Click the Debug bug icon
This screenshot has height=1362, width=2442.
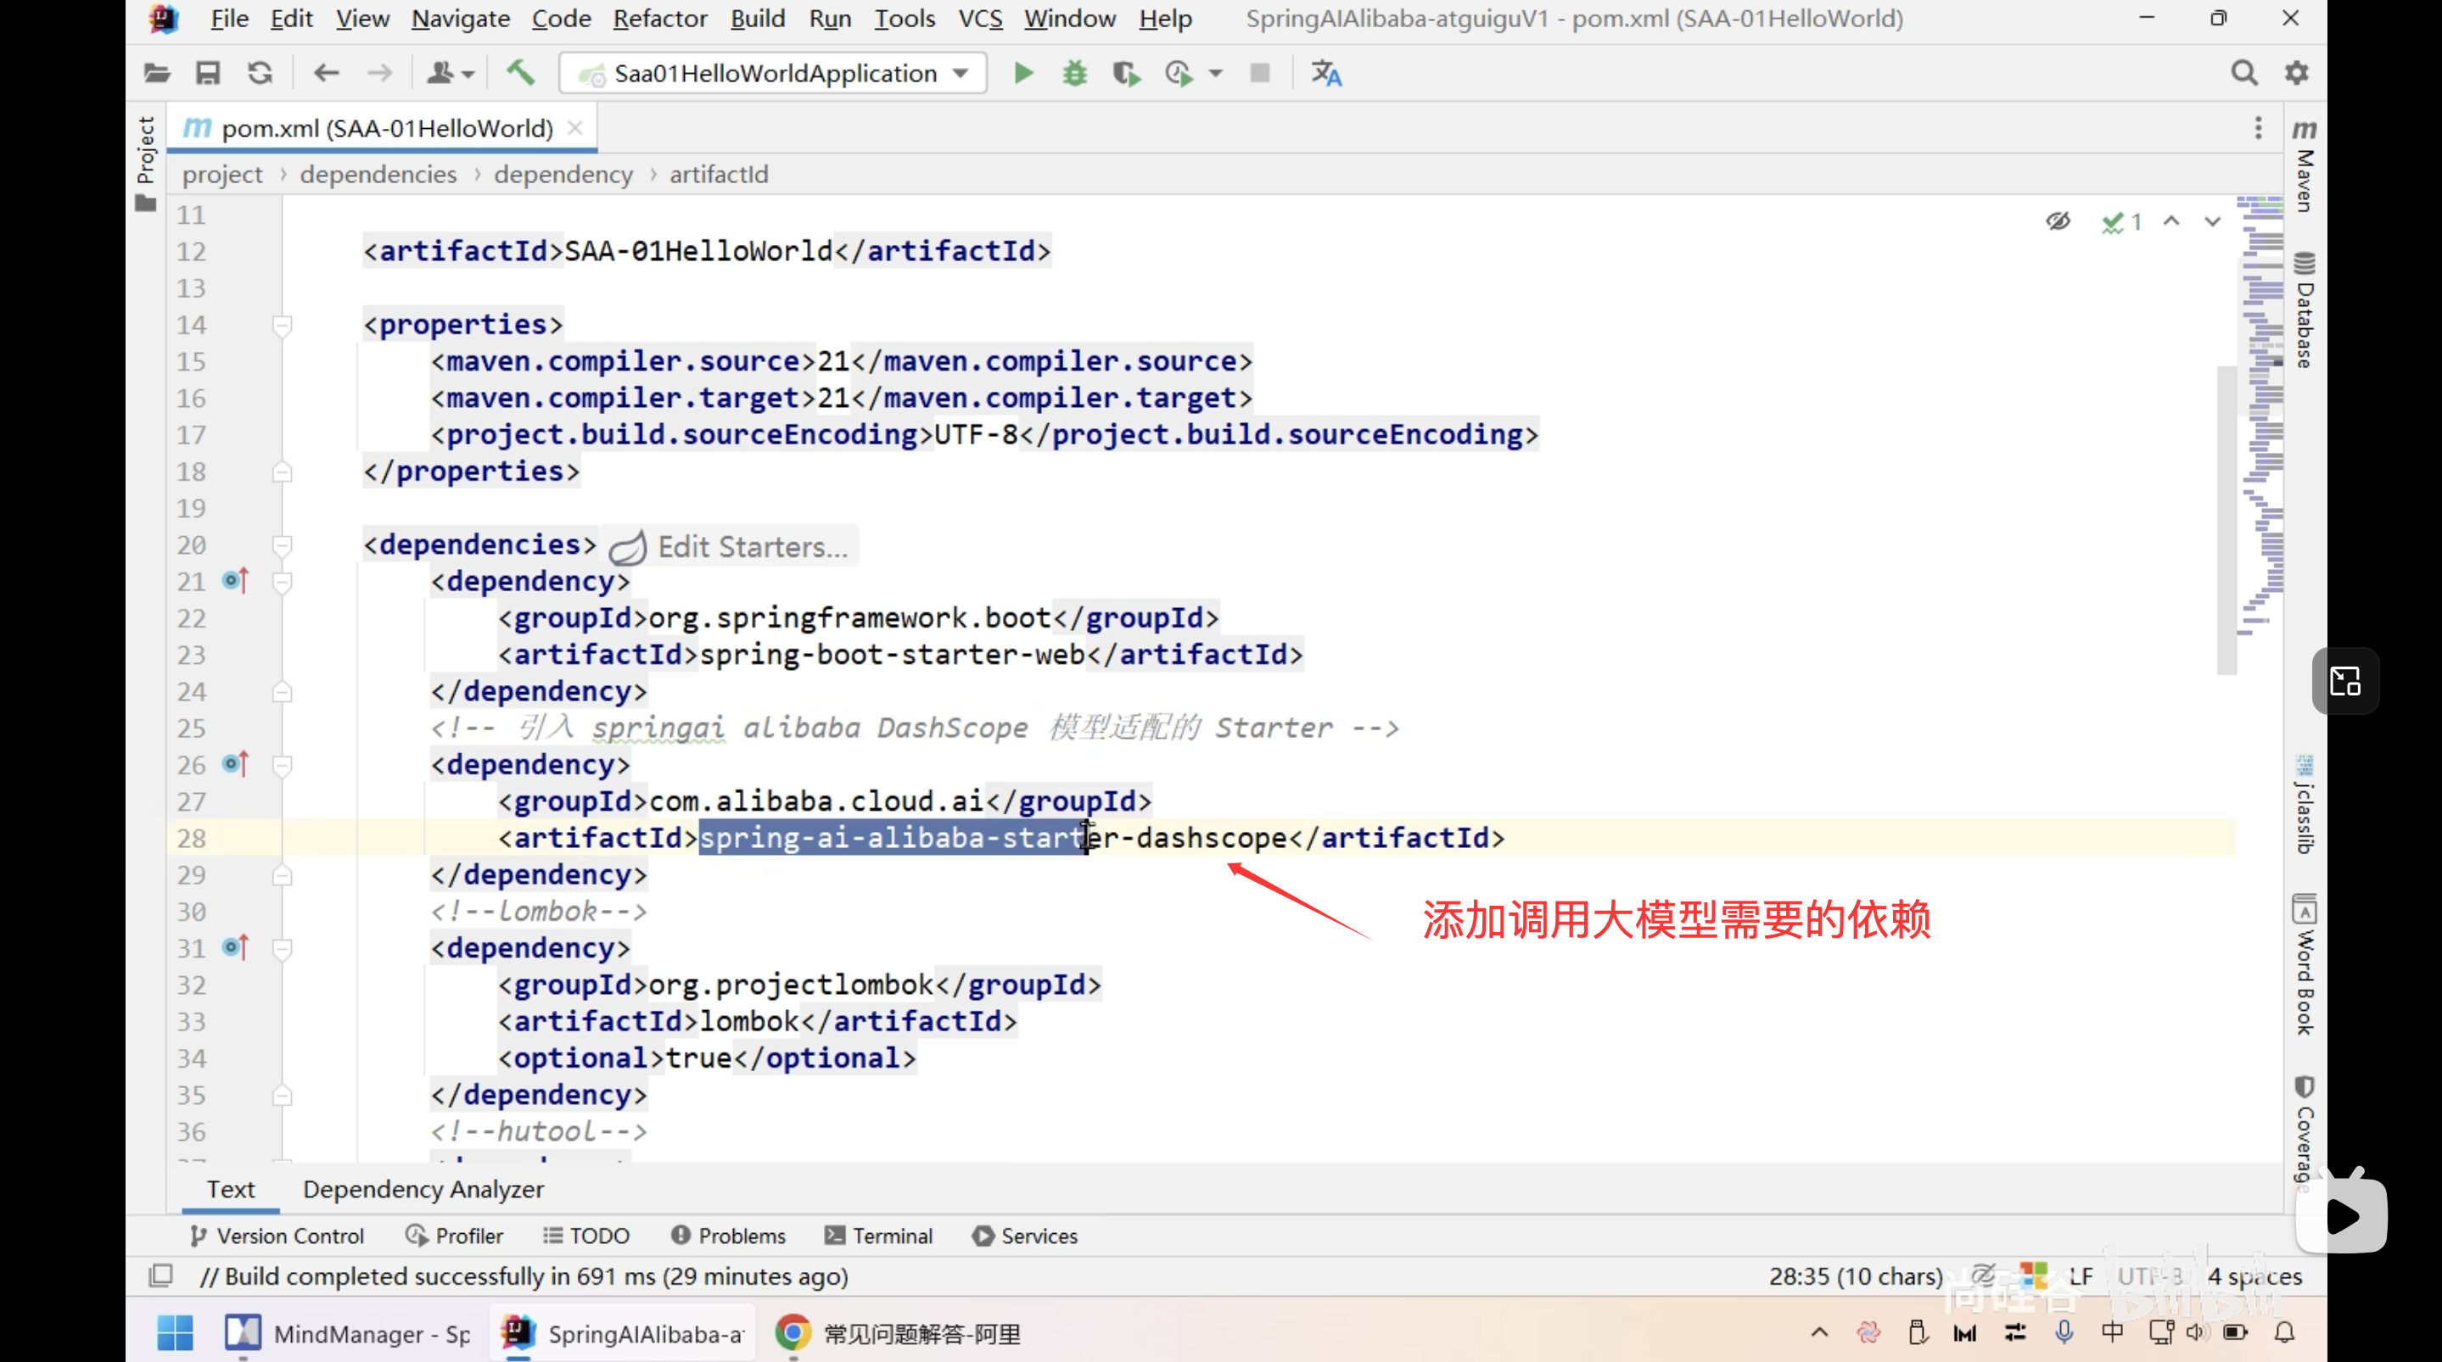coord(1074,73)
